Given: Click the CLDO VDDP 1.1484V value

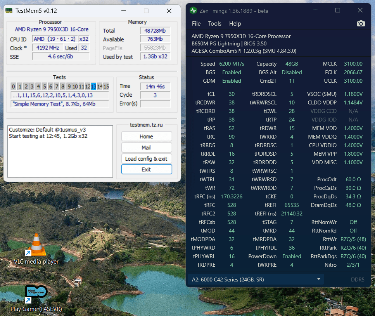Looking at the screenshot, I should click(353, 102).
